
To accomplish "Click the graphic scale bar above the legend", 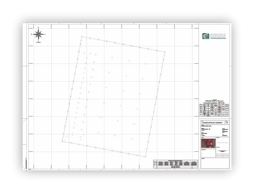I will pyautogui.click(x=214, y=100).
